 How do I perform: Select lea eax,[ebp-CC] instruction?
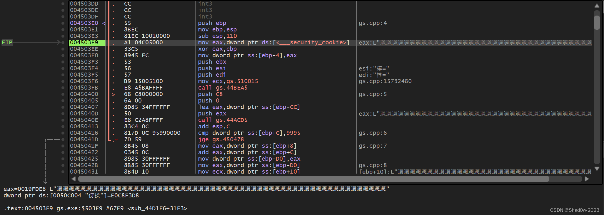[x=249, y=107]
